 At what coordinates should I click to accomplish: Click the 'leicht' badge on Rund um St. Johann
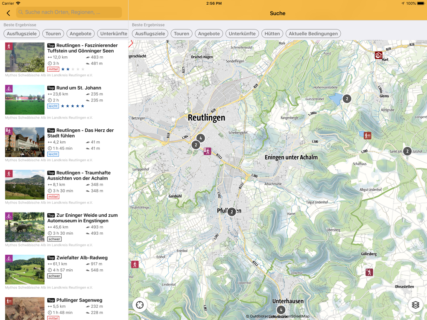point(53,106)
